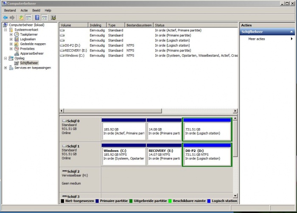
Task: Click the Up one level folder icon
Action: [21, 17]
